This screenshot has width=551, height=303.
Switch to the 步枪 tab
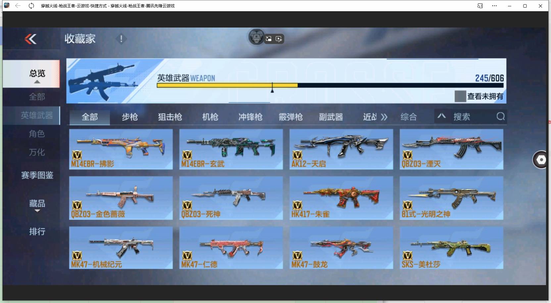tap(129, 117)
